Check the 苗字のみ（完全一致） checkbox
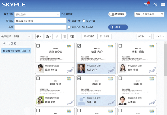Image resolution: width=167 pixels, height=115 pixels. 69,27
